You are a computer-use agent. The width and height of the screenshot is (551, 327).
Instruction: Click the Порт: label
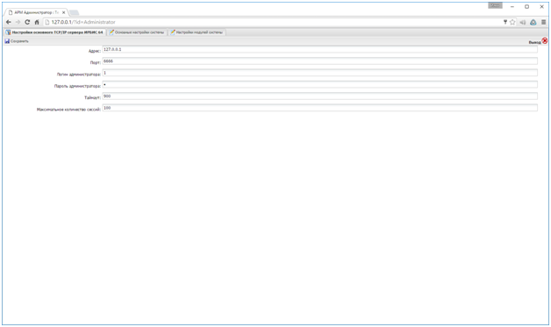point(96,63)
